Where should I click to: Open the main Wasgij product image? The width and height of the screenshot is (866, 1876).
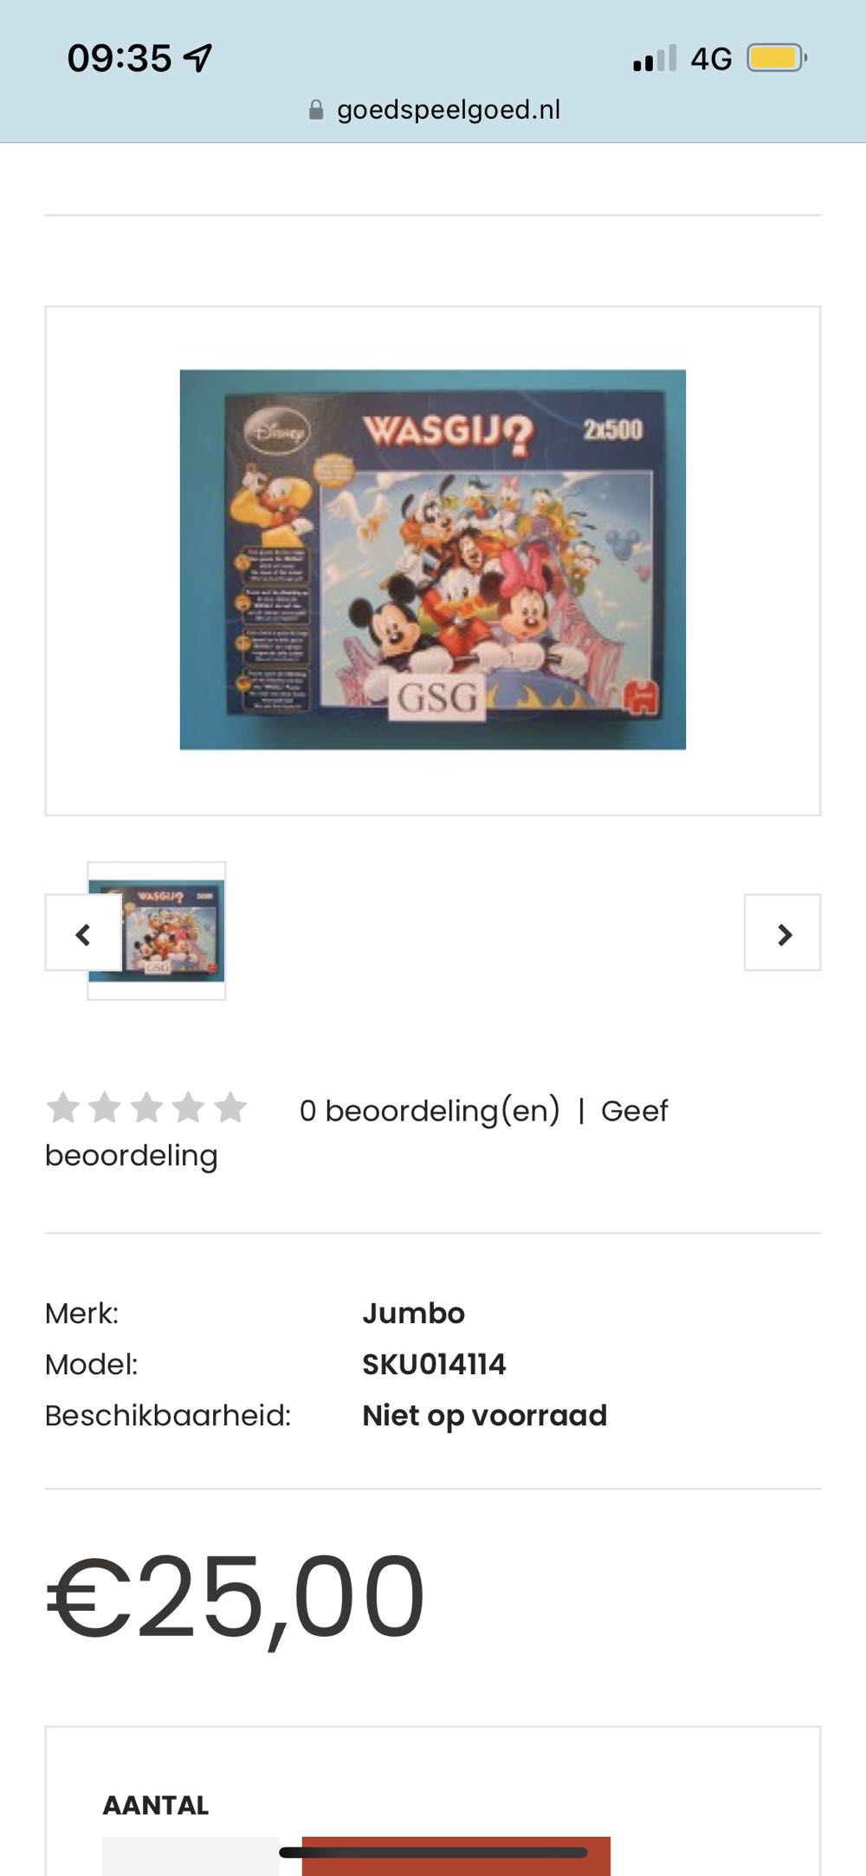433,560
